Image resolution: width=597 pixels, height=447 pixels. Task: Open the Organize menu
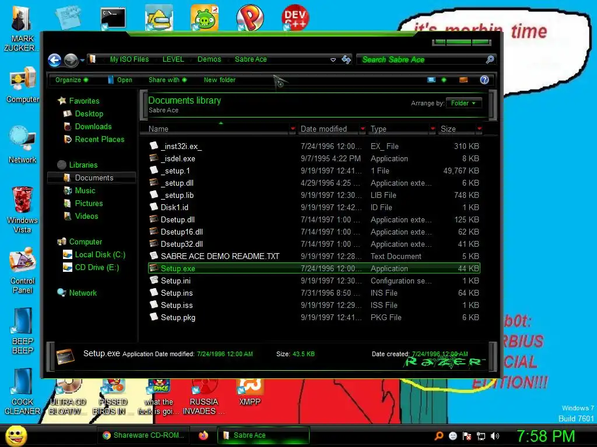coord(72,80)
